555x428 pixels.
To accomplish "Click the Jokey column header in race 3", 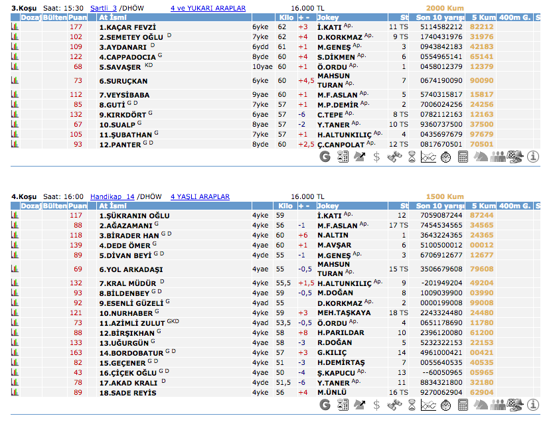I will pos(329,17).
